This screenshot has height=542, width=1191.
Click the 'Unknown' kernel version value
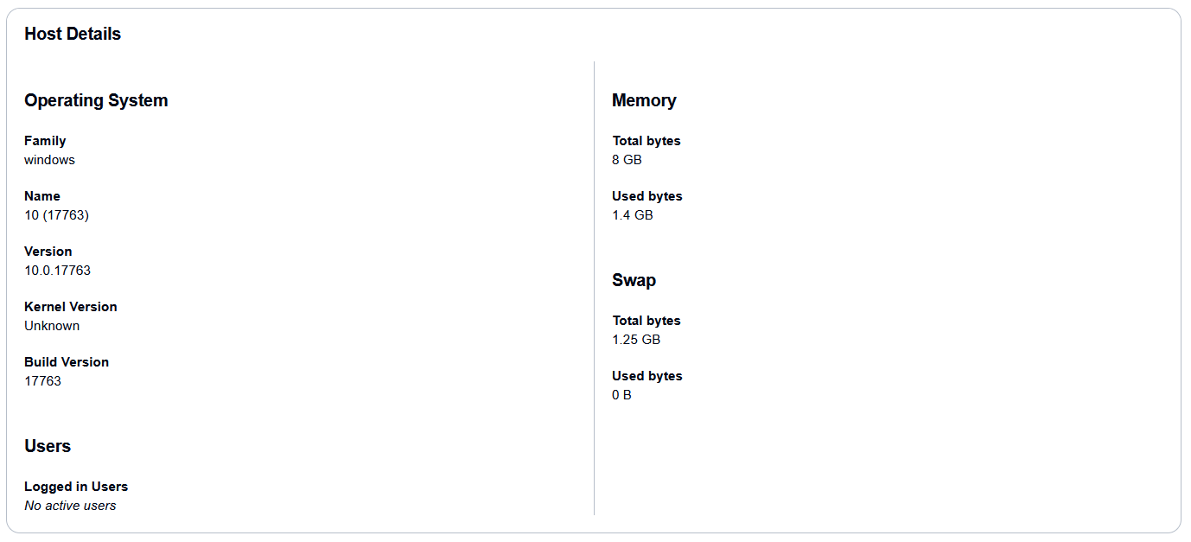[x=52, y=326]
